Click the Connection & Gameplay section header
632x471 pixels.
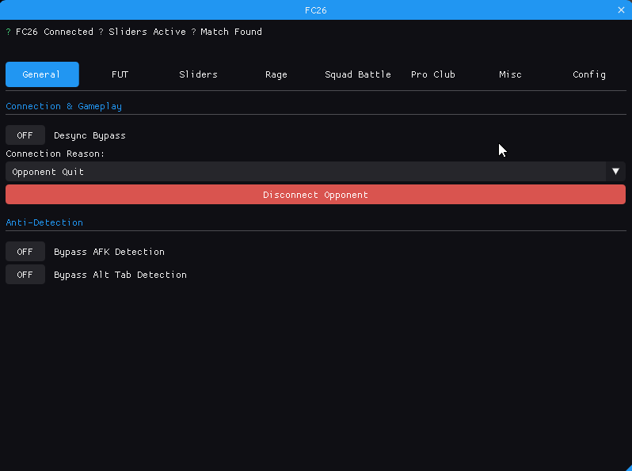63,106
